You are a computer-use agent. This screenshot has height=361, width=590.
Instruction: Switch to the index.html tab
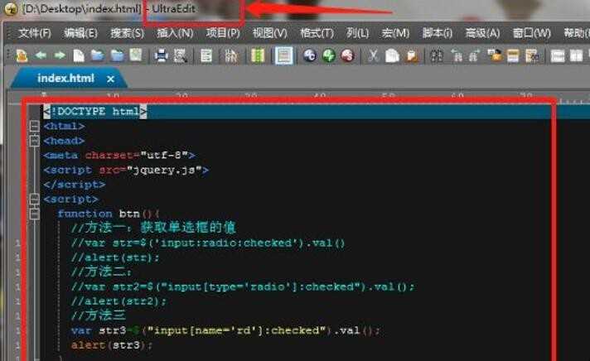tap(65, 78)
